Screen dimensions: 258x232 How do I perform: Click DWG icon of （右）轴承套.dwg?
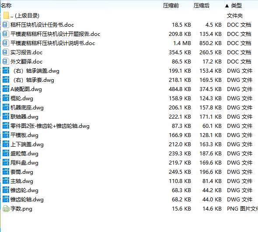point(6,80)
